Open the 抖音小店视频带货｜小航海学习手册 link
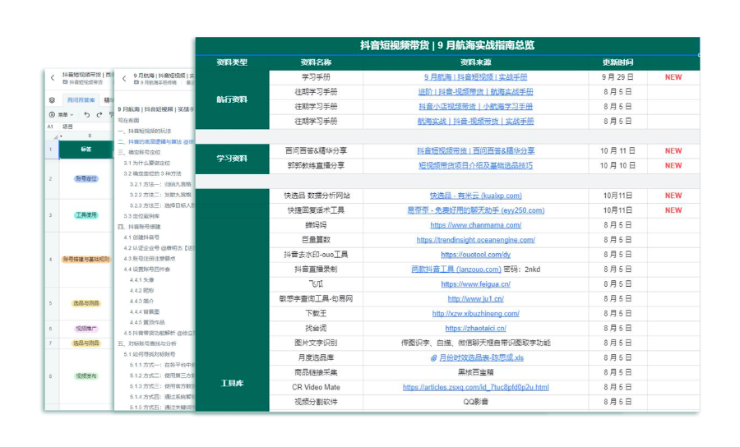 pyautogui.click(x=476, y=107)
